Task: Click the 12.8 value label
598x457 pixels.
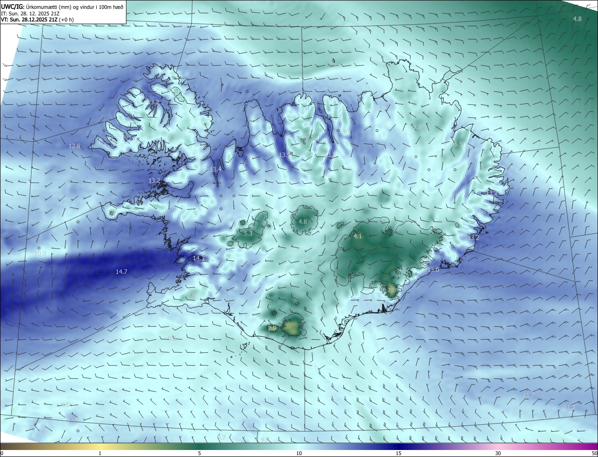Action: coord(75,146)
